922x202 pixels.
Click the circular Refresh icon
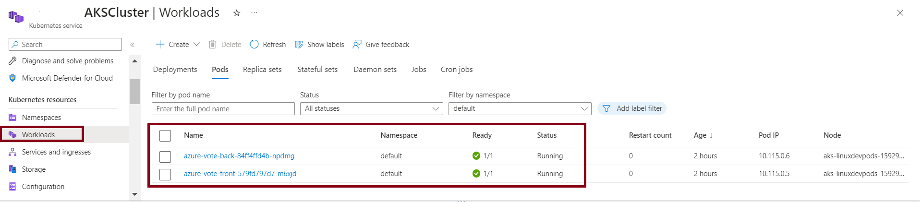(x=254, y=44)
